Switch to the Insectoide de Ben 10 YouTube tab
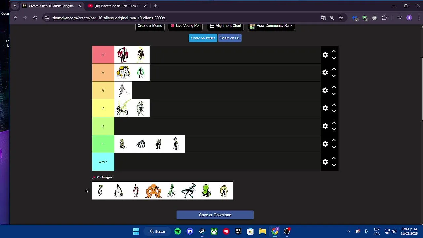This screenshot has height=238, width=423. (117, 6)
